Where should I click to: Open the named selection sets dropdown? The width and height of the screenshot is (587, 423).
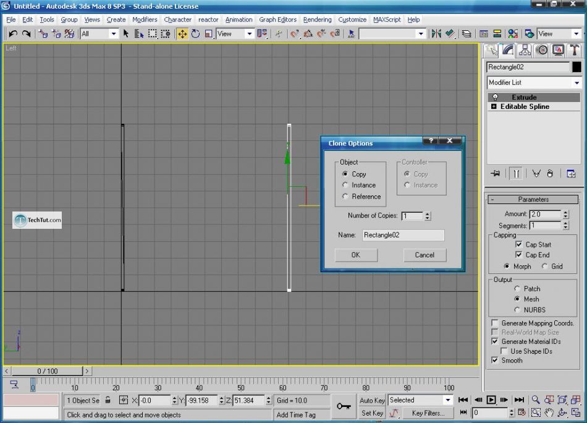click(x=421, y=34)
